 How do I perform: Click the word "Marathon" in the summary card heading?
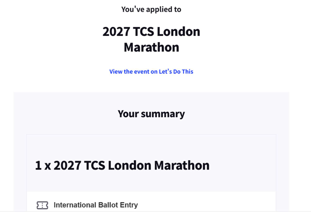182,165
